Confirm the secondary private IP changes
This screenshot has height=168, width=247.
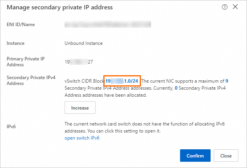point(195,156)
